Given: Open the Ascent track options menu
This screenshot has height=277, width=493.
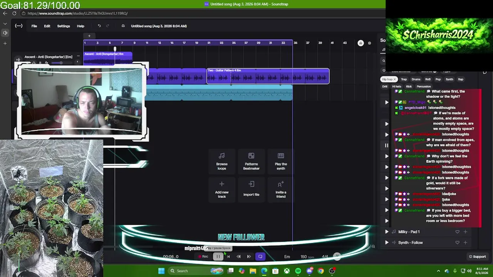Looking at the screenshot, I should 78,57.
